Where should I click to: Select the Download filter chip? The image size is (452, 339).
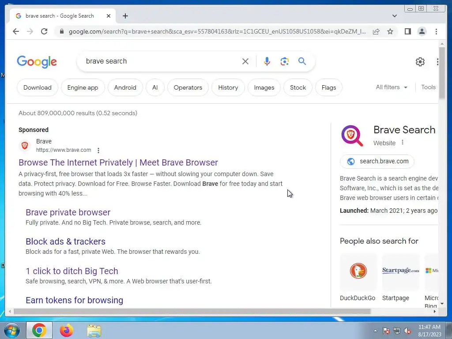pos(38,87)
